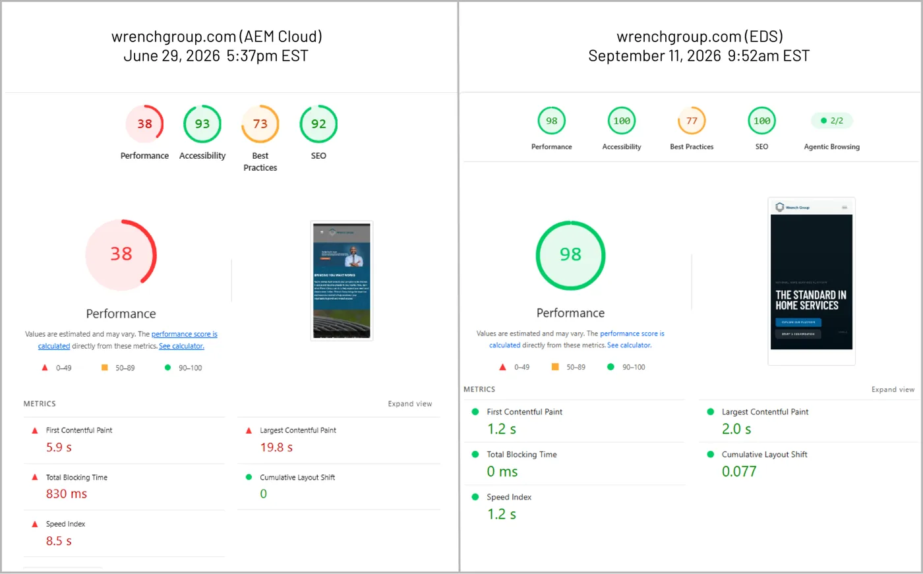Click the '5.9 s' First Contentful Paint value
The image size is (923, 574).
[x=59, y=447]
